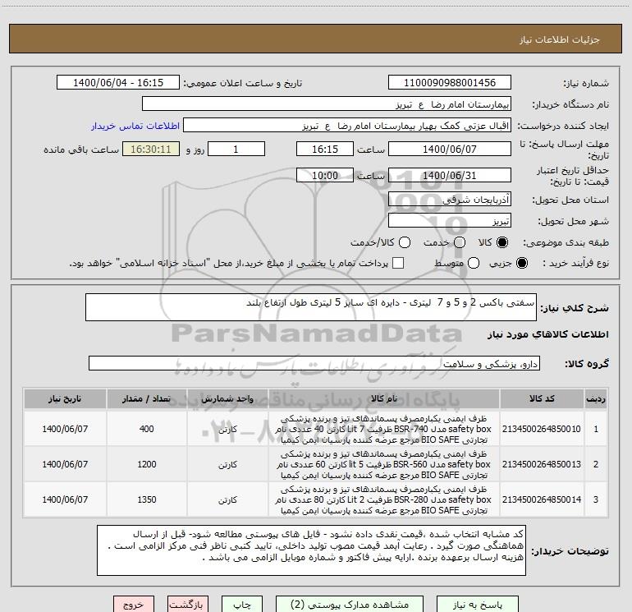The width and height of the screenshot is (632, 612).
Task: Select the متوسط purchase type radio
Action: click(x=474, y=263)
